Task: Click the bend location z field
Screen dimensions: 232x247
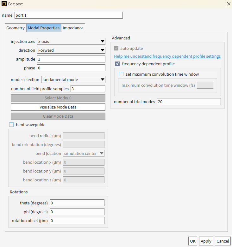Action: (84, 180)
